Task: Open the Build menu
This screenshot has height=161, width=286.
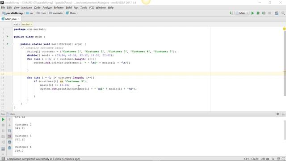Action: pyautogui.click(x=68, y=8)
